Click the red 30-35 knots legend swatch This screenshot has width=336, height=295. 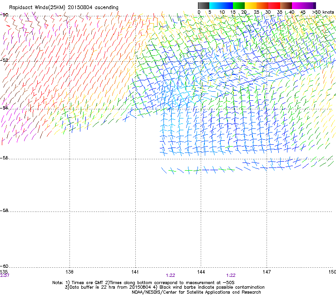[x=274, y=5]
